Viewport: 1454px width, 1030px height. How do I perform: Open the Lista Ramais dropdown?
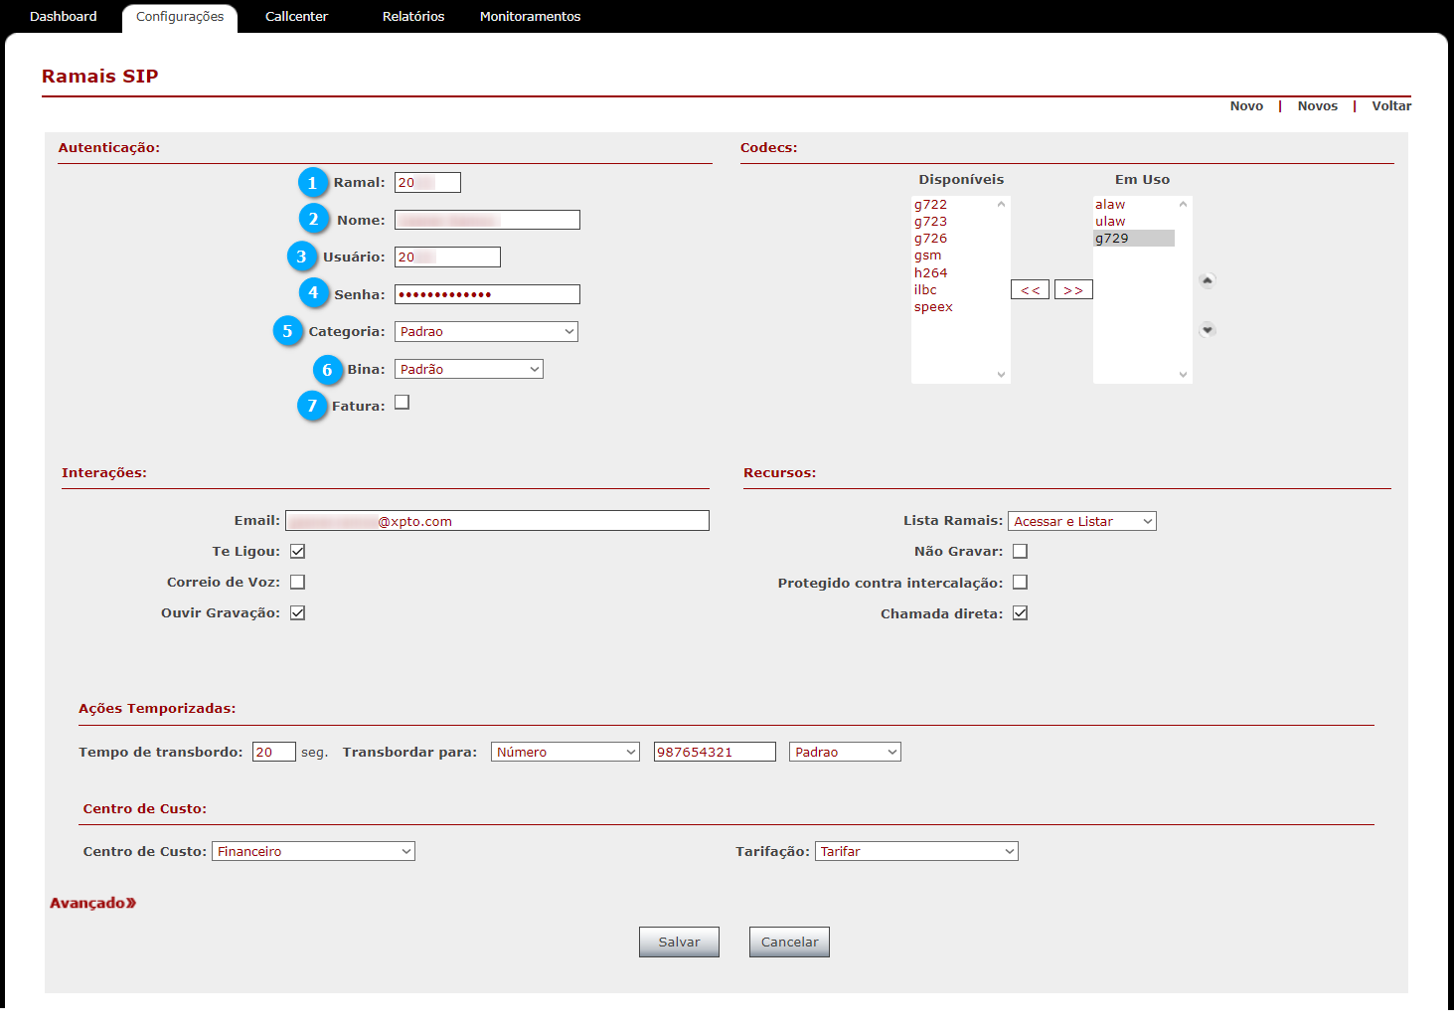tap(1082, 521)
